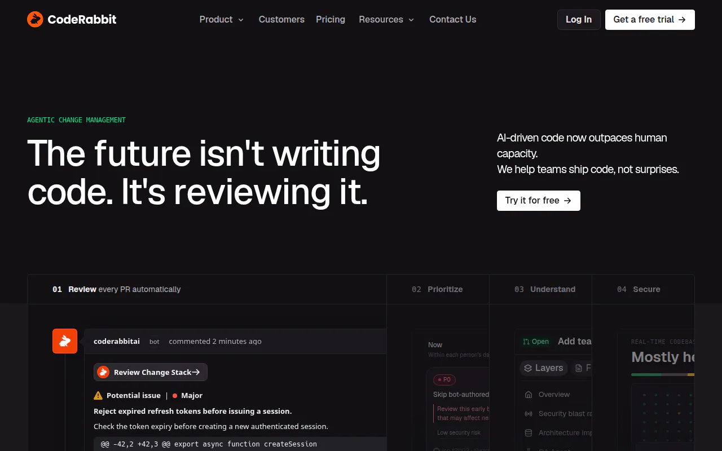Click the rabbit icon in Review Change Stack
The width and height of the screenshot is (722, 451).
[x=103, y=372]
